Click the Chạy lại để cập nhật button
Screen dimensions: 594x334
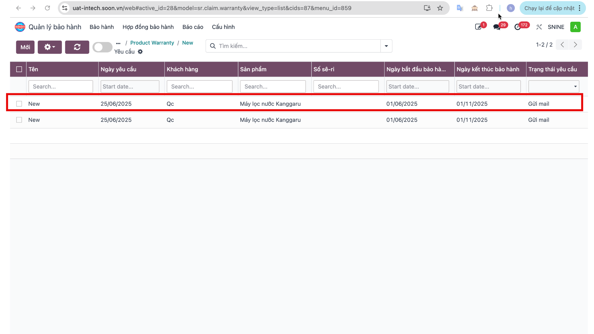click(549, 8)
